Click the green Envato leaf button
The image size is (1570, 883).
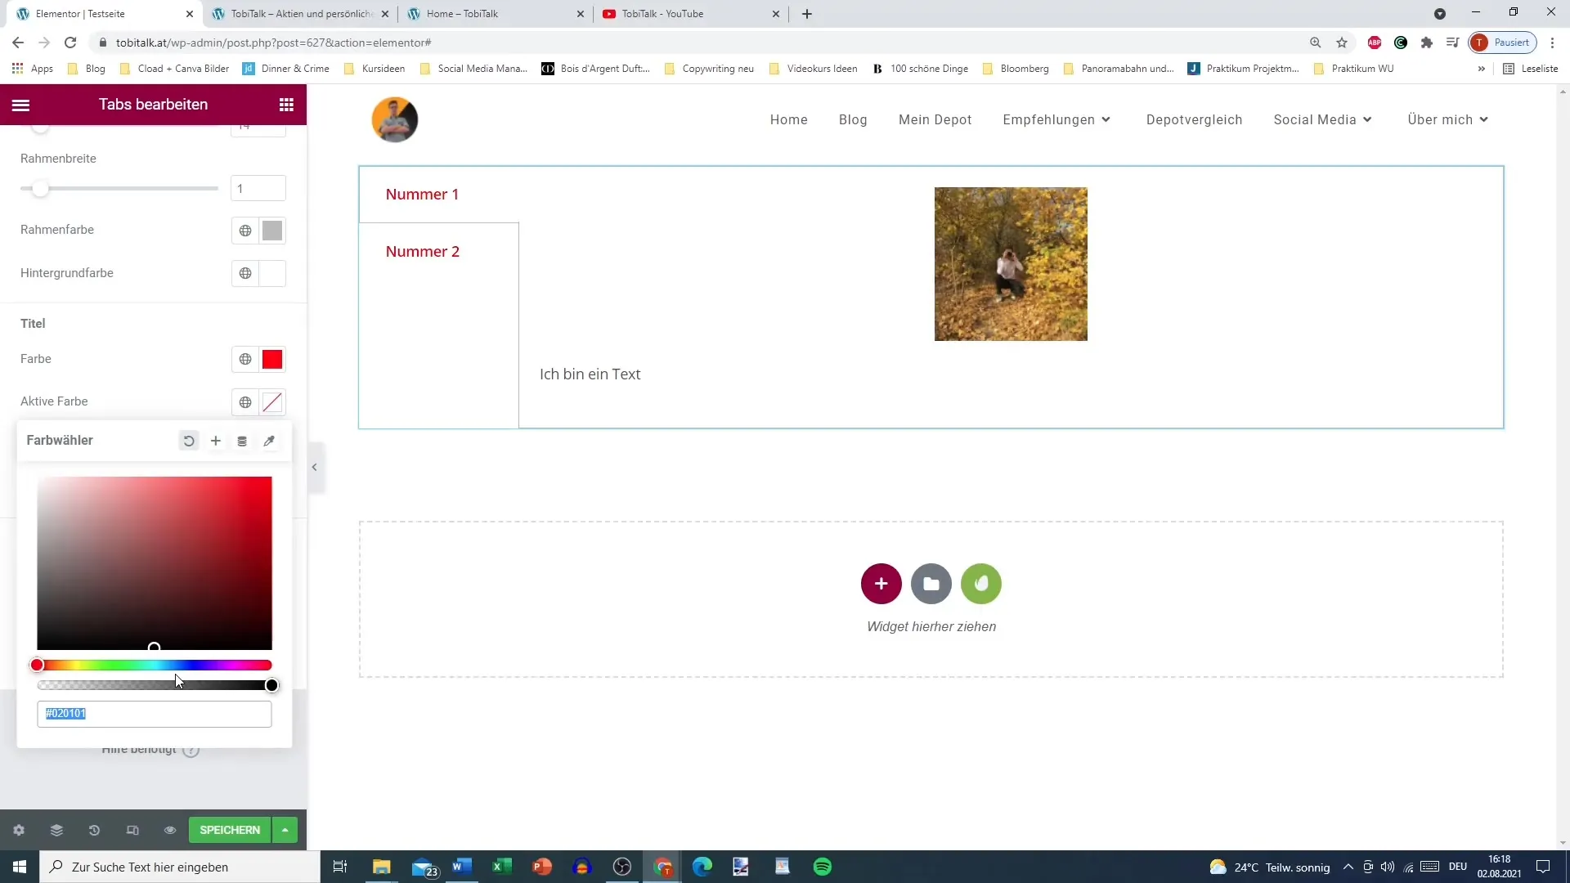981,584
